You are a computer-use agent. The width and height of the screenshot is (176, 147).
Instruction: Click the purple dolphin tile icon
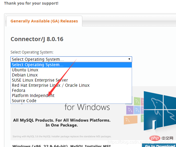[130, 110]
